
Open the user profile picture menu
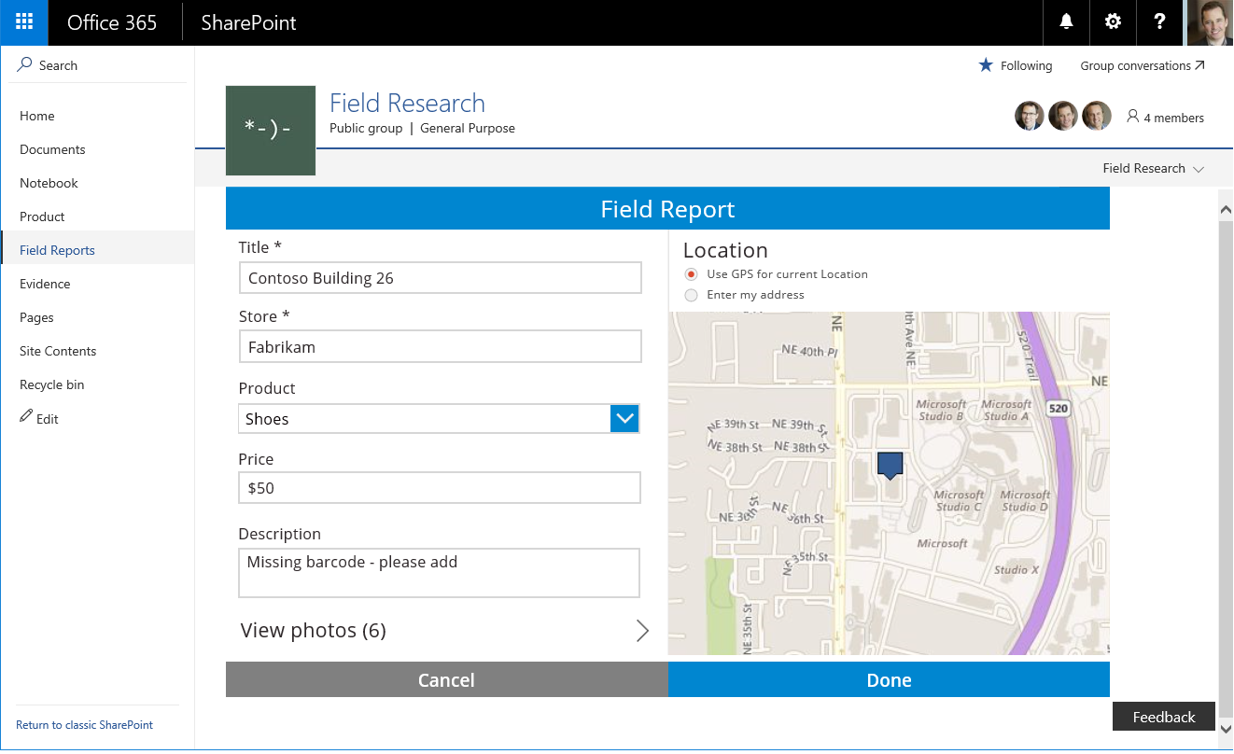[1210, 22]
